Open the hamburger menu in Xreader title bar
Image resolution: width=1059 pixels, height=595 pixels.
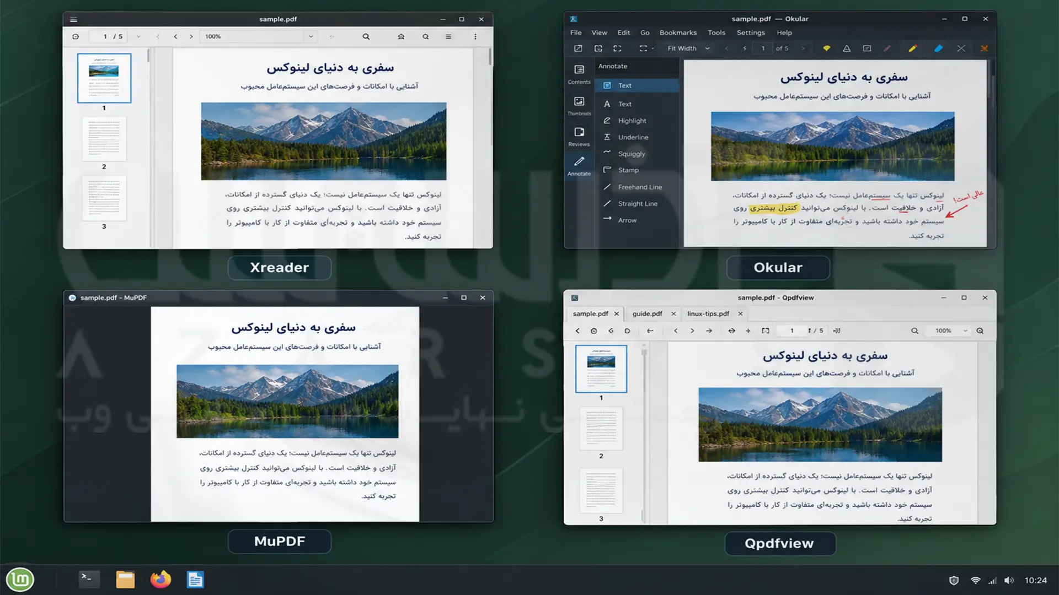73,19
